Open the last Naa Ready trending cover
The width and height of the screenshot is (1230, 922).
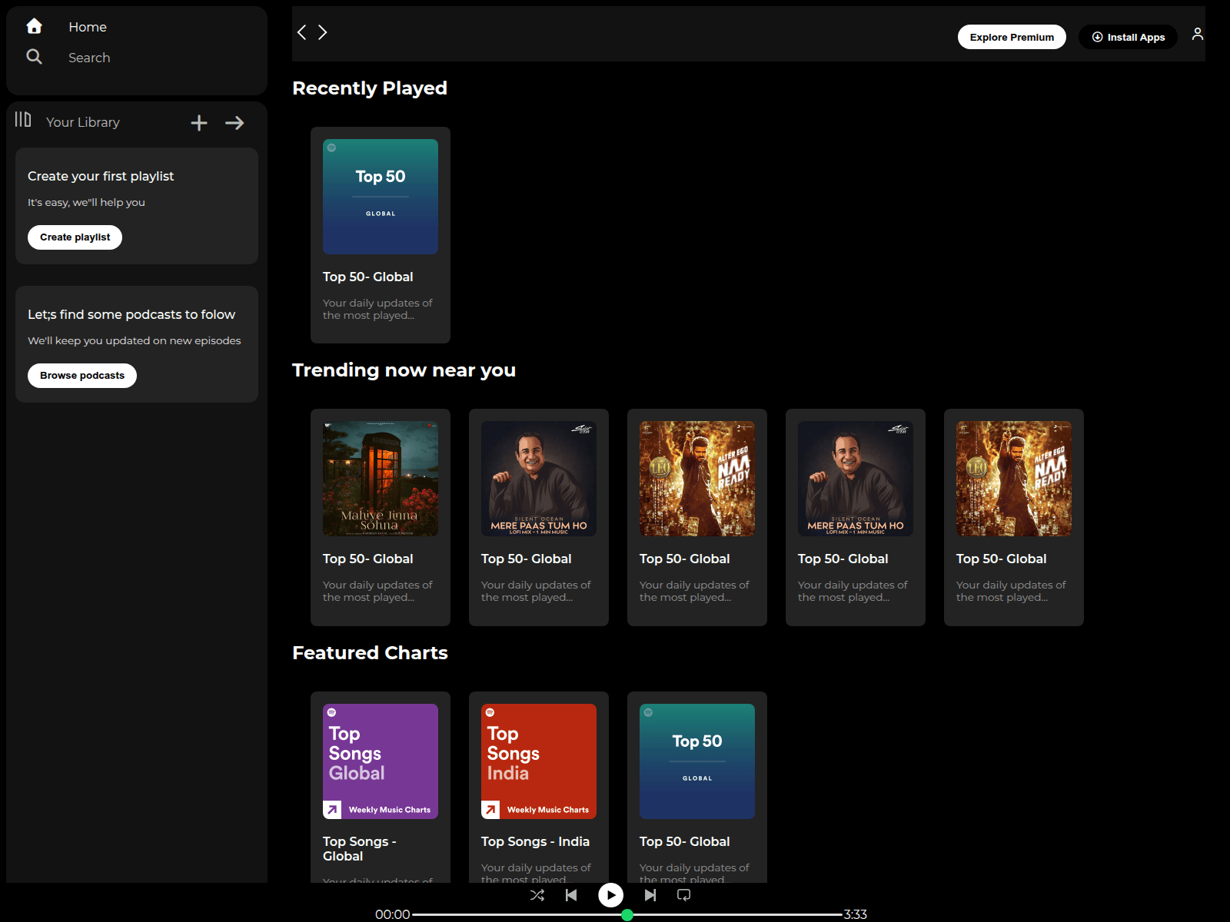(1014, 479)
